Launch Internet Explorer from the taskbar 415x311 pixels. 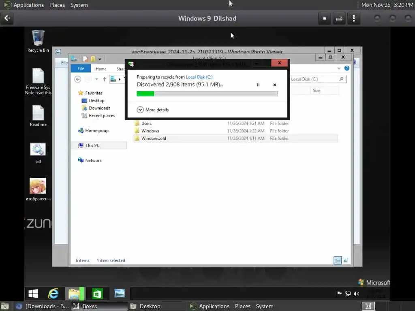pyautogui.click(x=53, y=294)
